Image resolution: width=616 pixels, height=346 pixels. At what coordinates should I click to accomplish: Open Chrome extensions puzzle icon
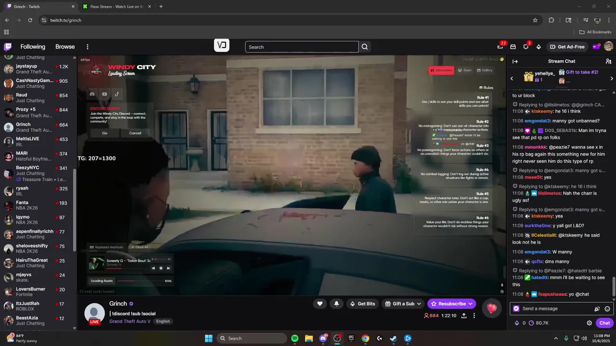click(552, 20)
